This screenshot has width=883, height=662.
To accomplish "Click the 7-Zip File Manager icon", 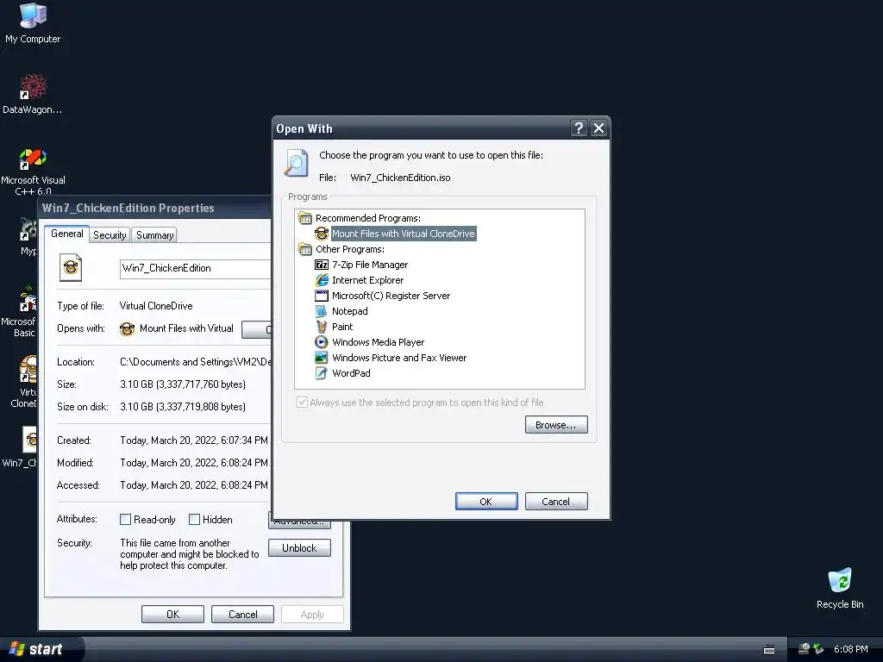I will point(322,265).
